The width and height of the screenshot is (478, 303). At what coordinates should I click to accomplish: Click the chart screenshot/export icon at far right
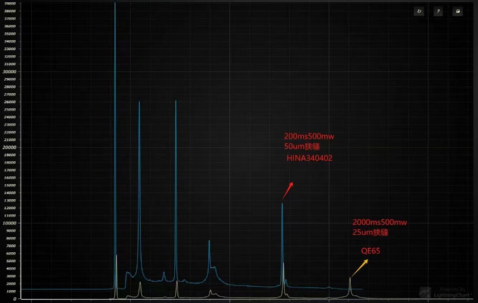457,11
